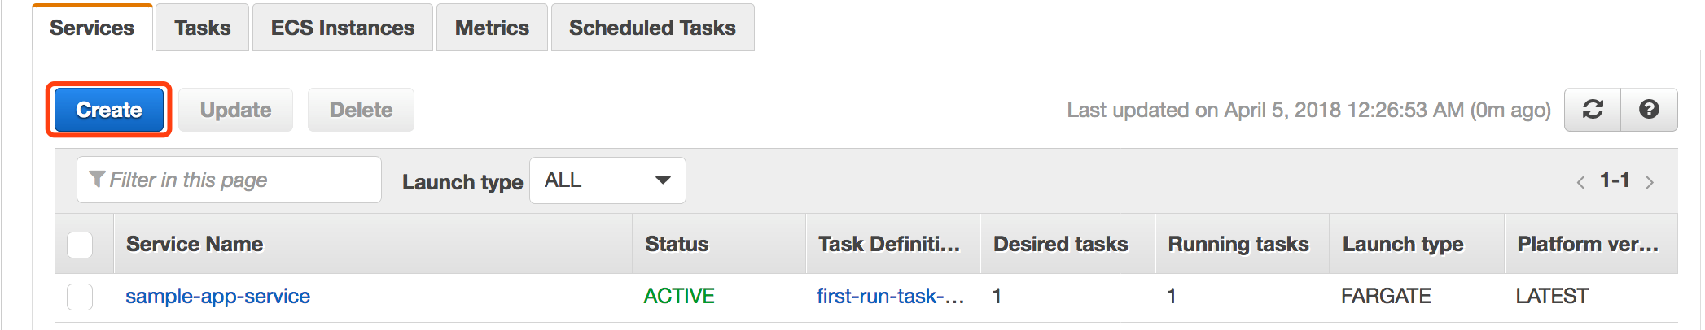Open the first-run-task definition link
Screen dimensions: 1705x330
coord(890,297)
